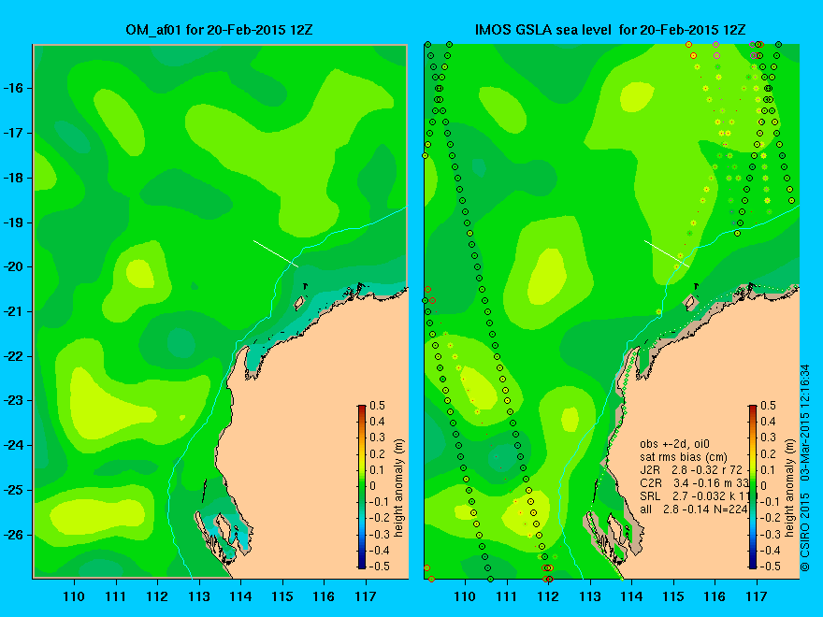This screenshot has width=823, height=617.
Task: Select the -20 latitude axis label
Action: coord(12,267)
